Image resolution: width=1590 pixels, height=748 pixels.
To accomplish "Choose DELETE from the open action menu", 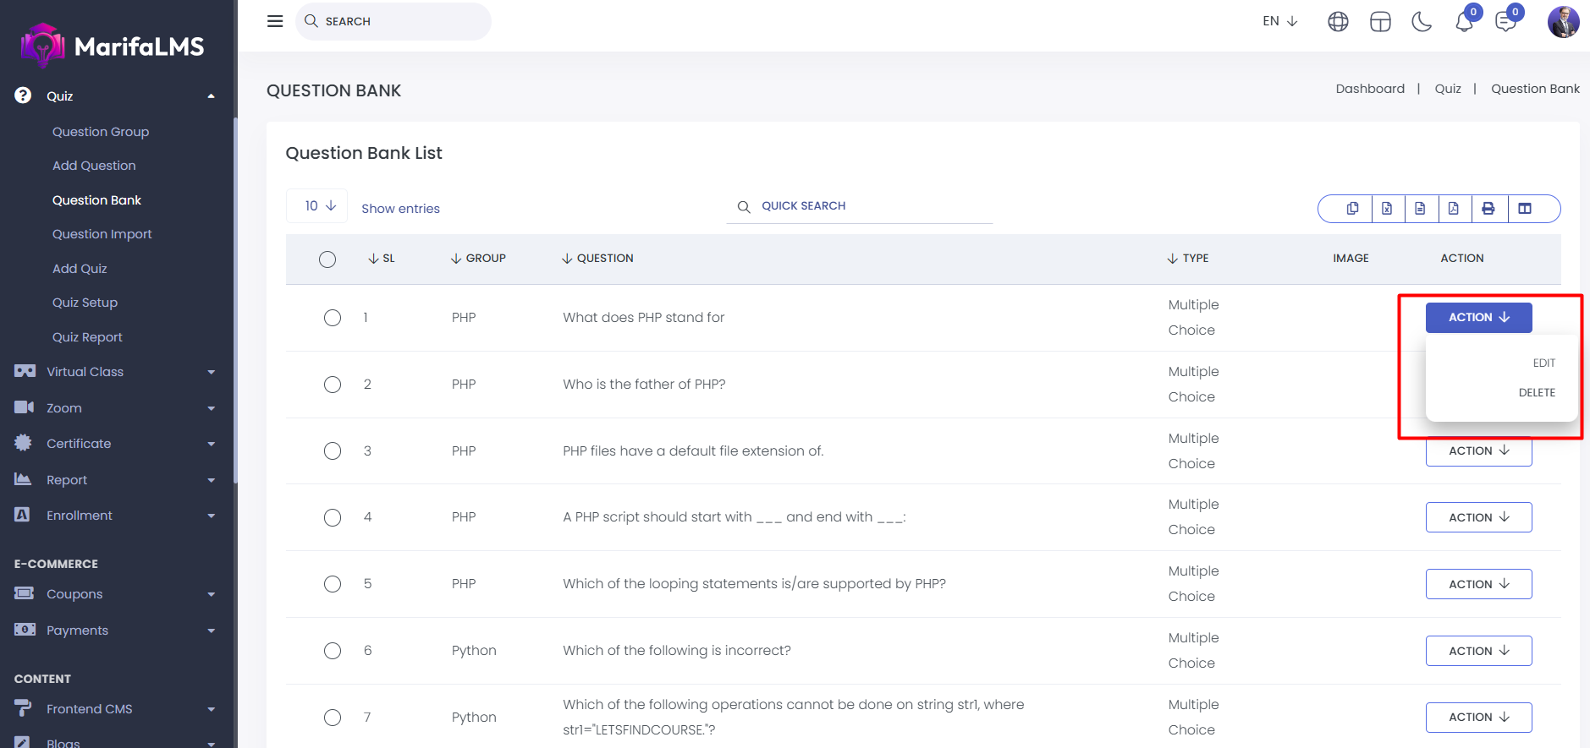I will point(1537,393).
